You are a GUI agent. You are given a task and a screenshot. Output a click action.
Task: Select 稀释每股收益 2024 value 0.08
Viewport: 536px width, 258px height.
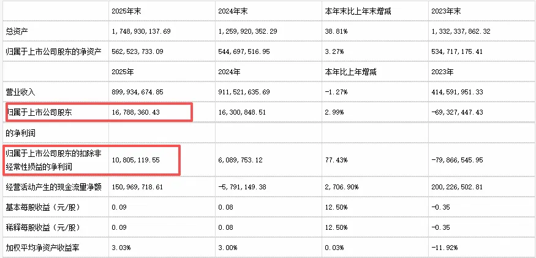225,227
